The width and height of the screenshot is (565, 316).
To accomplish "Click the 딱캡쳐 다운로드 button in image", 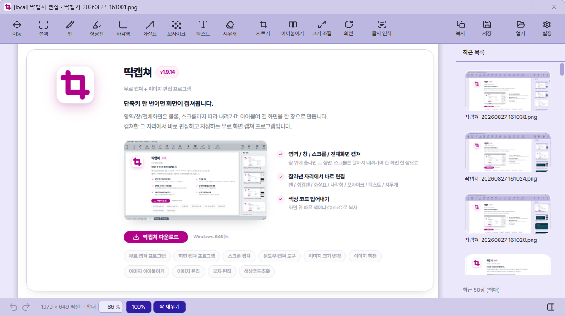I will (x=155, y=237).
